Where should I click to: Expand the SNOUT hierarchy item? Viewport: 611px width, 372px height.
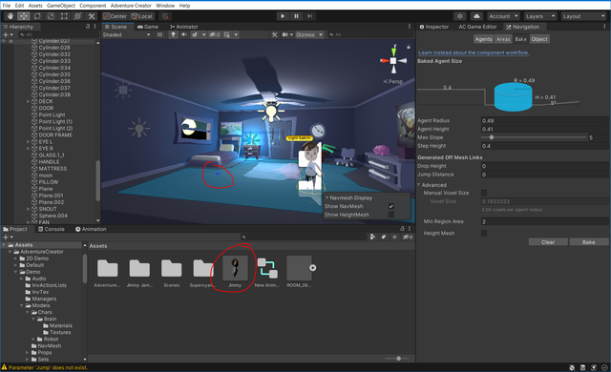click(x=28, y=209)
